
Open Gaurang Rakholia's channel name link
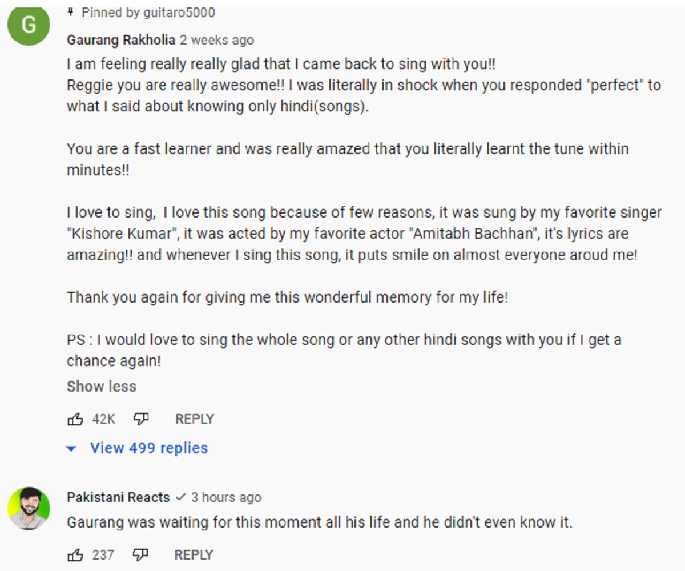click(x=121, y=40)
